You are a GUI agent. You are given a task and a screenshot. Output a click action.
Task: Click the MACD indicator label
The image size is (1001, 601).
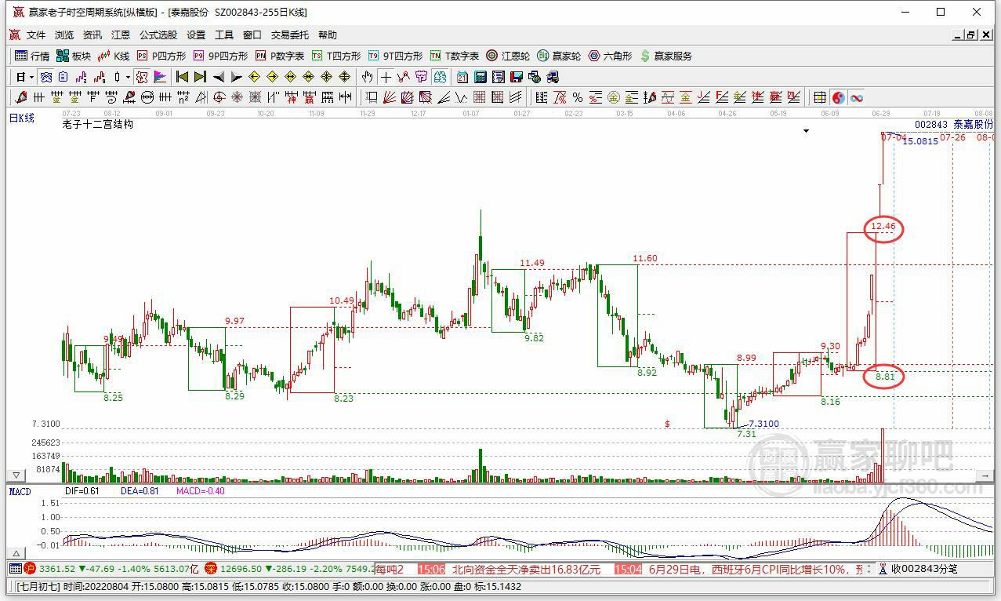click(x=20, y=491)
